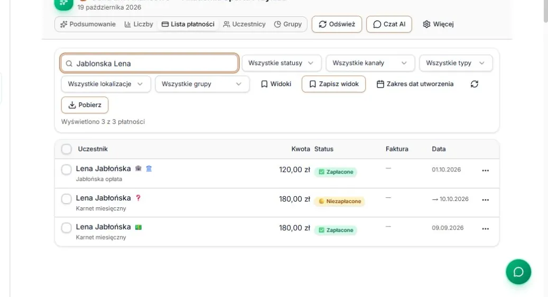Click the red question mark icon by Lena Jabłońska
This screenshot has height=297, width=548.
pyautogui.click(x=138, y=198)
